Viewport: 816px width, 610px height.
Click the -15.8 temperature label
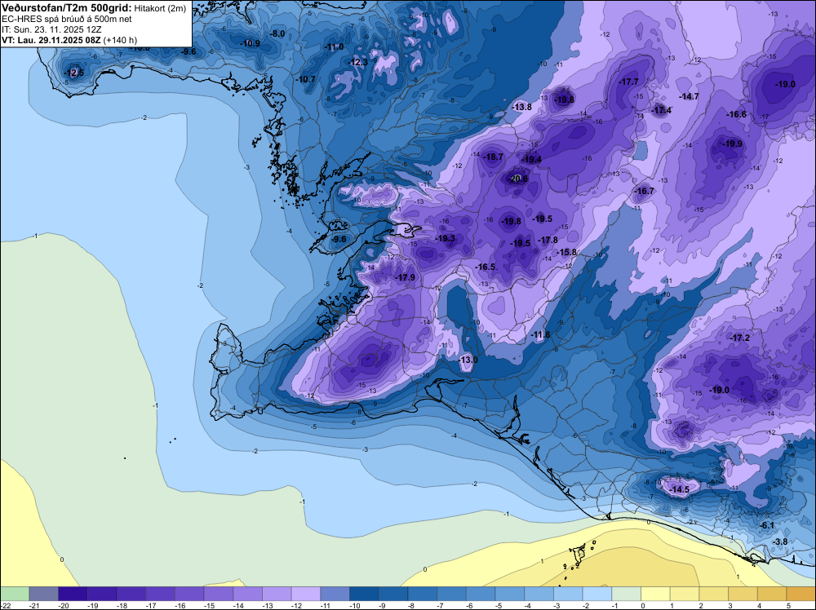(x=567, y=252)
